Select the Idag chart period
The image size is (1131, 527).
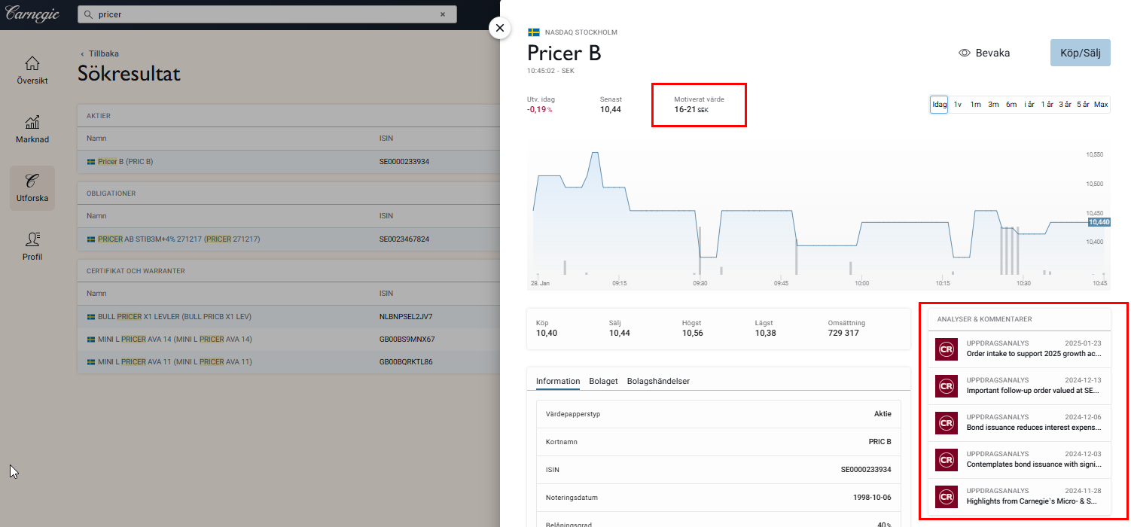click(939, 104)
